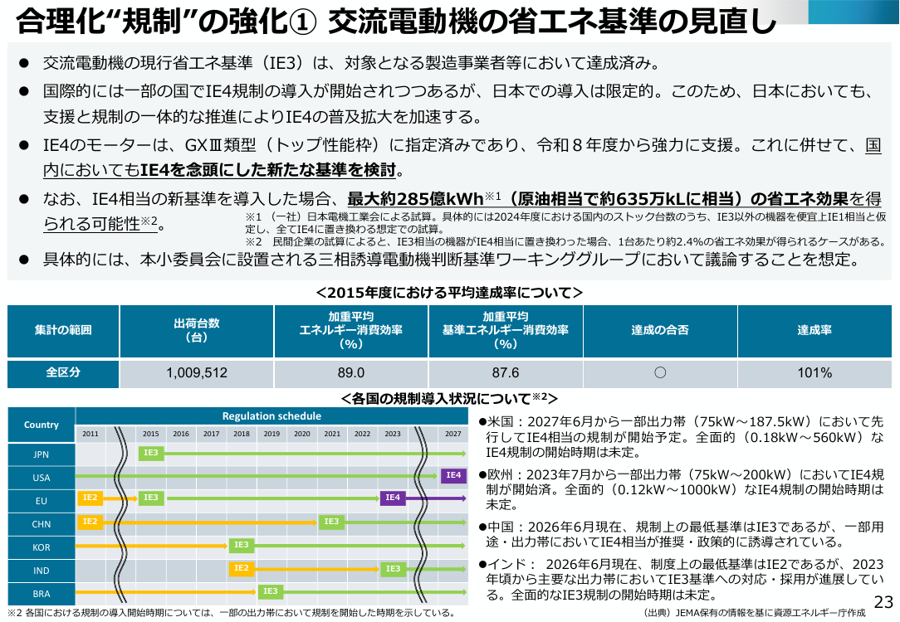Click the green IE3 marker in JPN row

pos(151,453)
